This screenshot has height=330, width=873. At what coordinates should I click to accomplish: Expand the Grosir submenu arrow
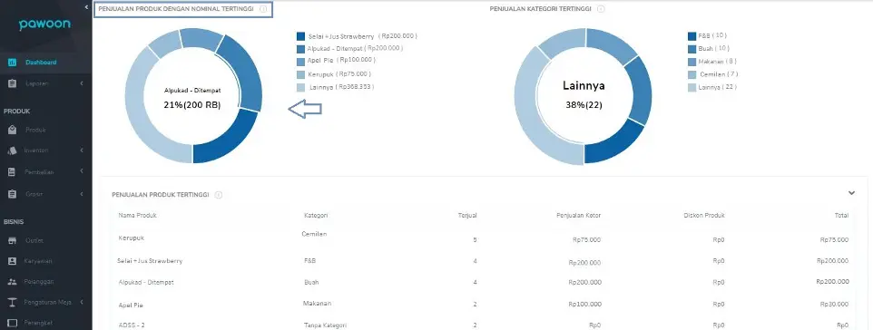pyautogui.click(x=82, y=194)
